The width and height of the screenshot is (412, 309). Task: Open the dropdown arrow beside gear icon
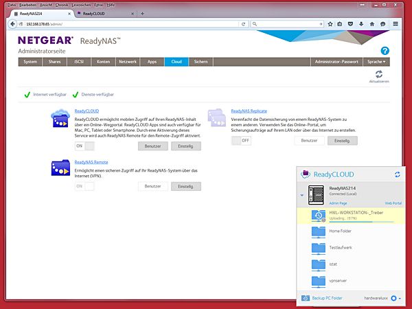[400, 299]
